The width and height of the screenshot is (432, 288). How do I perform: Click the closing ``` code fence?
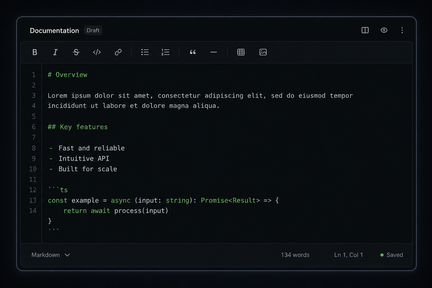54,231
